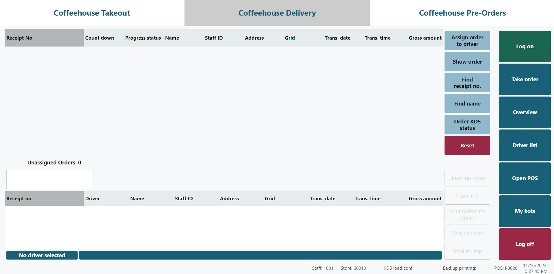
Task: Click the green Log on button
Action: pos(525,46)
